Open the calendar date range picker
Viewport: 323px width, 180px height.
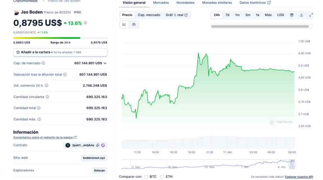pos(292,15)
